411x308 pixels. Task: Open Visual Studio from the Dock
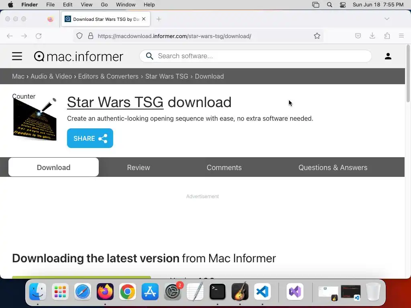click(x=295, y=292)
